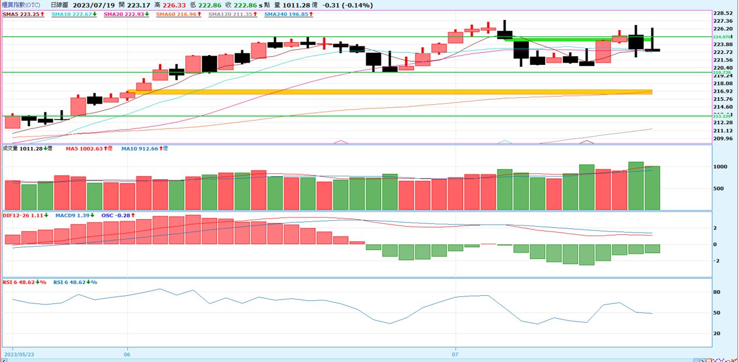
Task: Click the 櫃買指數(OTC) index title
Action: [x=21, y=5]
